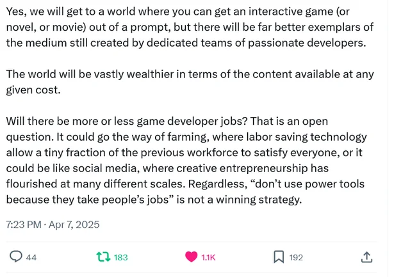The height and width of the screenshot is (277, 410).
Task: Click the like count 1.1K
Action: (208, 257)
